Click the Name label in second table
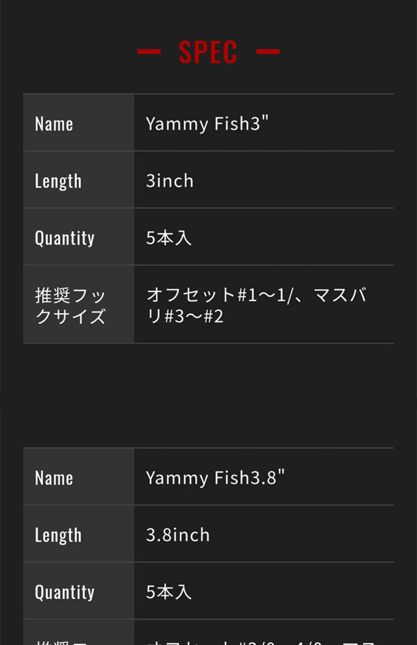 point(54,478)
